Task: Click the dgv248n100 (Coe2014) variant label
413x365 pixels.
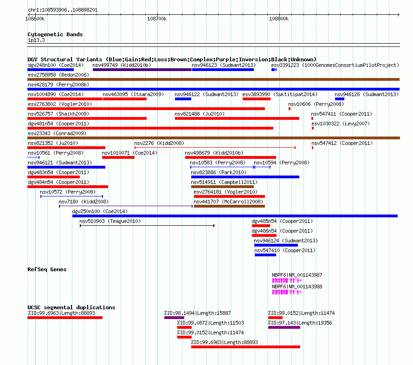Action: tap(56, 65)
